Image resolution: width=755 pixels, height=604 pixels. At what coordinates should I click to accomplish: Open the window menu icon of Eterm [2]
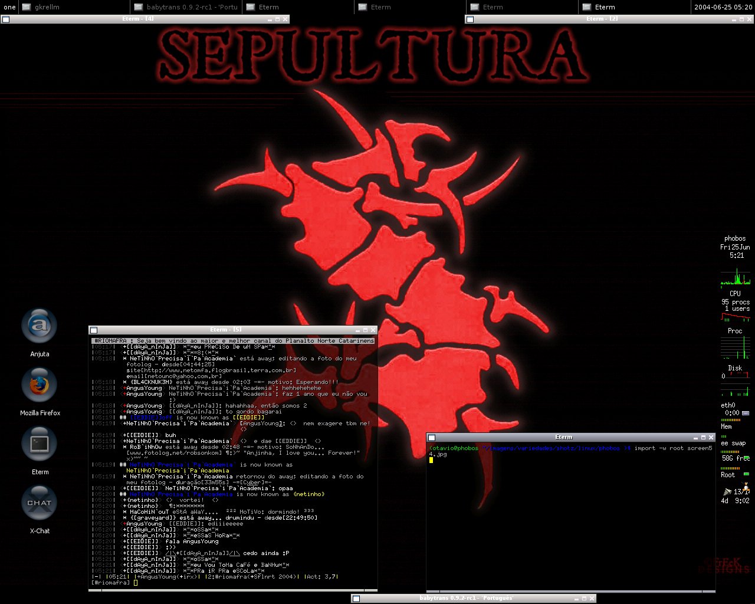[470, 19]
